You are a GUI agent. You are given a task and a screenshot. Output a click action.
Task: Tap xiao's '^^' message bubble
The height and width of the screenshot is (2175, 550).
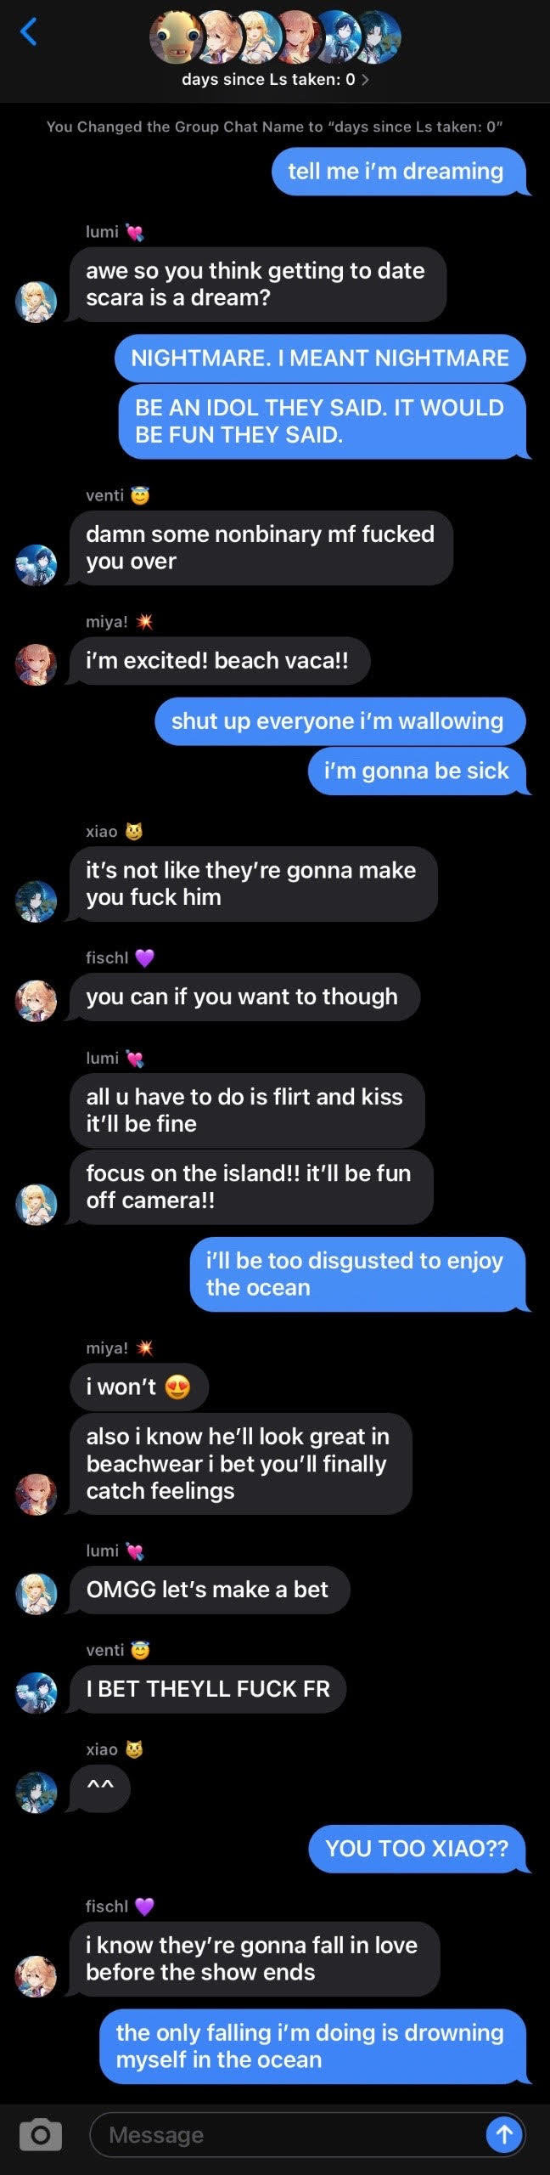[100, 1788]
